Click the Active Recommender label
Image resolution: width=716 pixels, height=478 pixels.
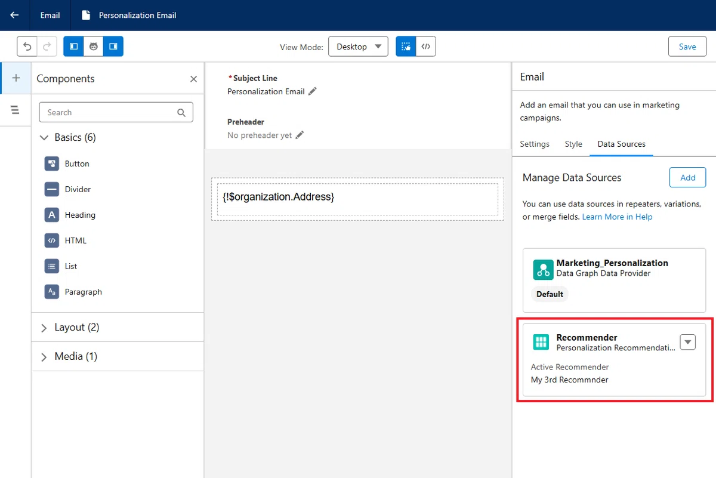pos(570,367)
